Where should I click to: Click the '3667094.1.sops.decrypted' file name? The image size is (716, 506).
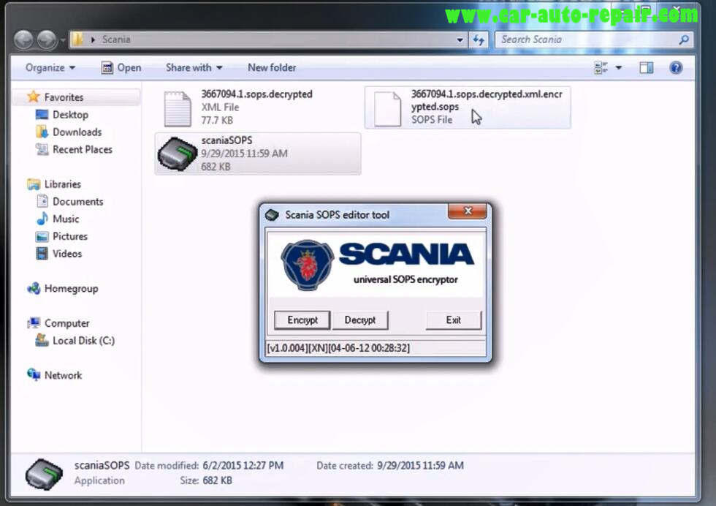click(256, 94)
